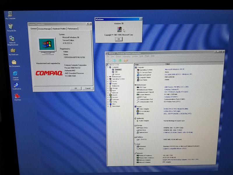Image resolution: width=233 pixels, height=175 pixels.
Task: Open the AMD Duron 700 MHz value link
Action: (x=176, y=87)
